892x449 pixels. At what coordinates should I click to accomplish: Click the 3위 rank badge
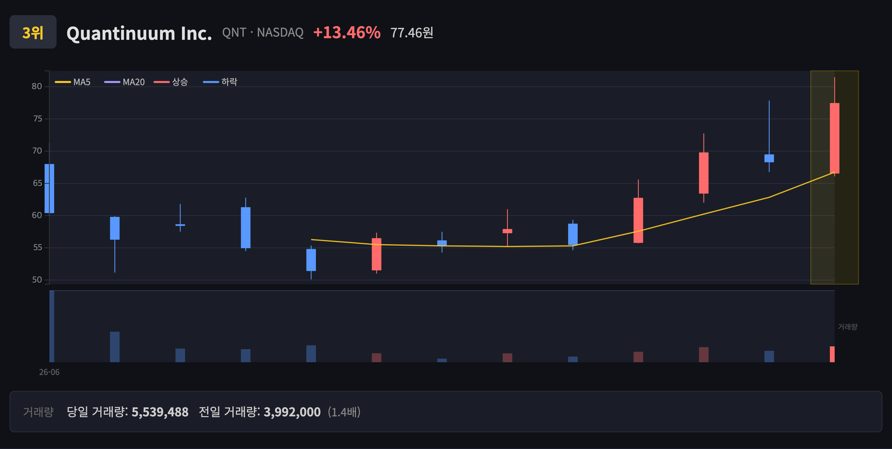pyautogui.click(x=33, y=32)
